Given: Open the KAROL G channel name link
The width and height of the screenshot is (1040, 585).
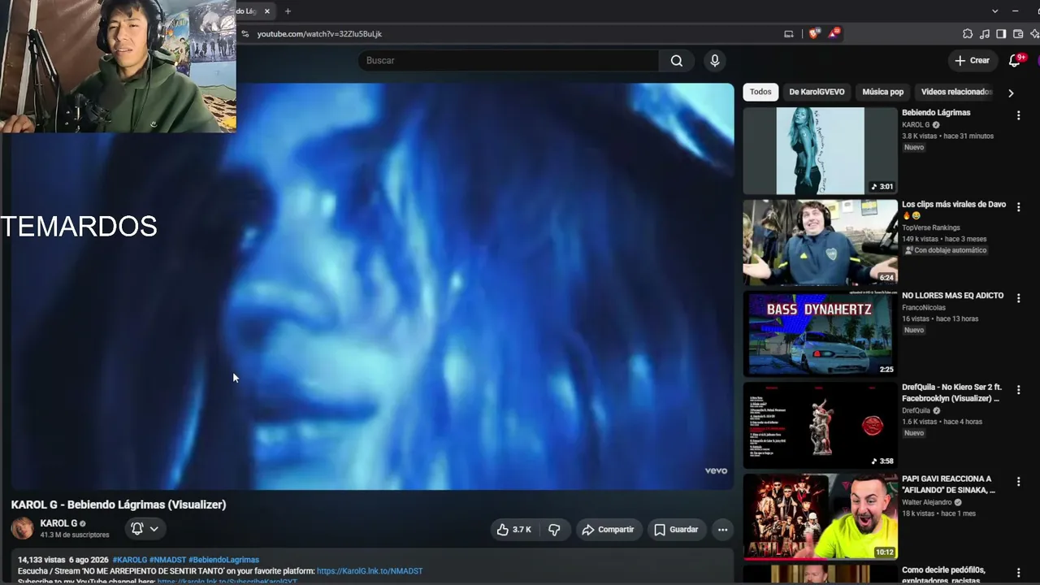Looking at the screenshot, I should (x=58, y=523).
